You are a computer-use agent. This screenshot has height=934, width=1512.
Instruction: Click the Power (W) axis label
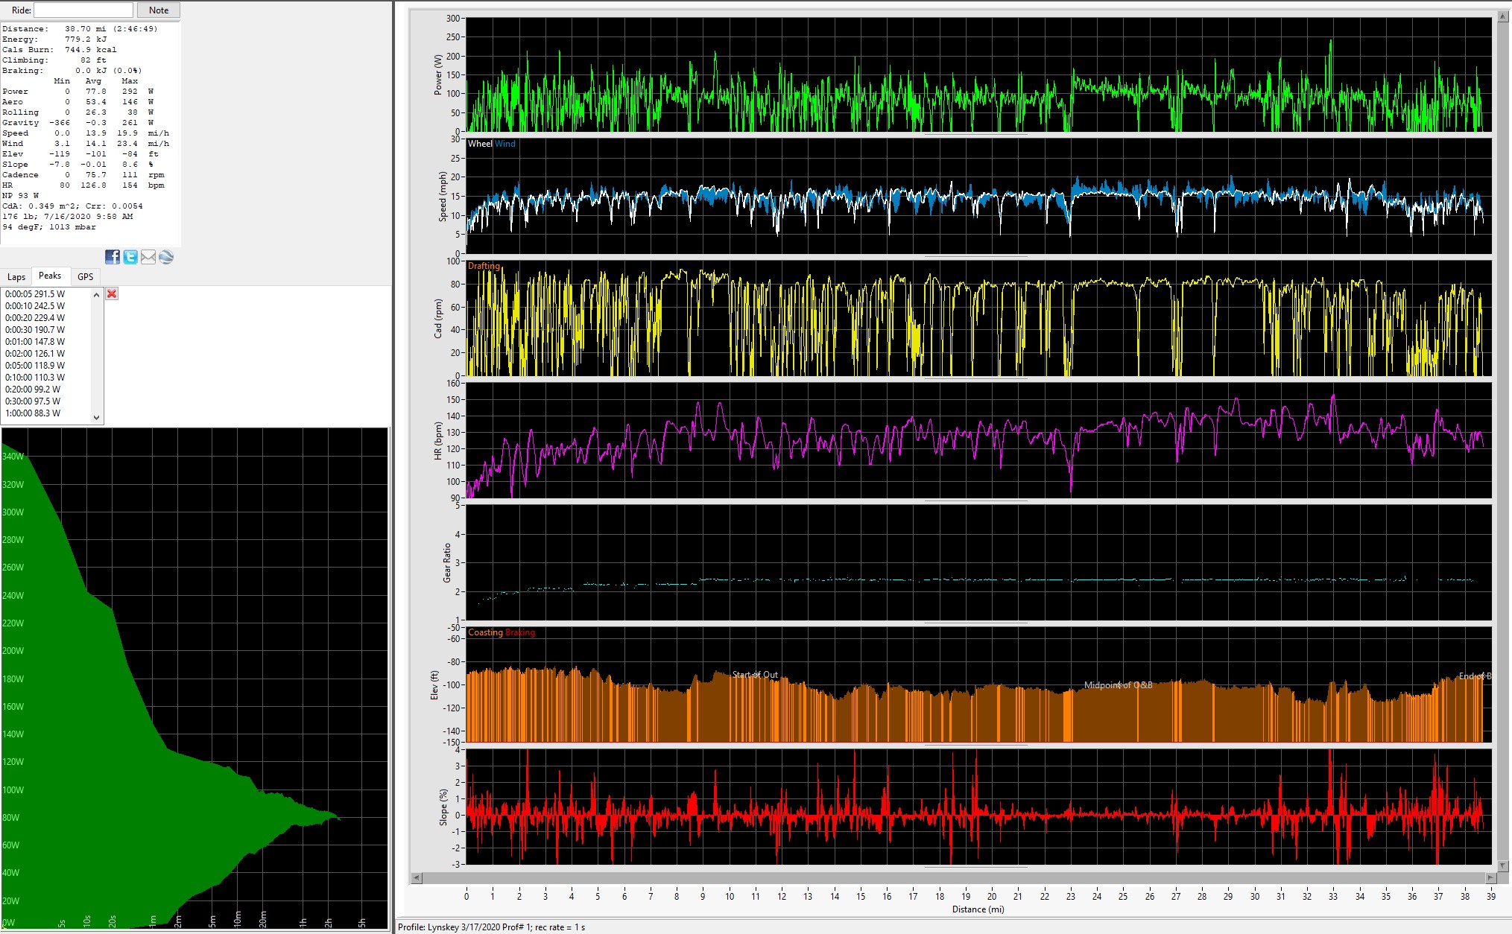[438, 74]
